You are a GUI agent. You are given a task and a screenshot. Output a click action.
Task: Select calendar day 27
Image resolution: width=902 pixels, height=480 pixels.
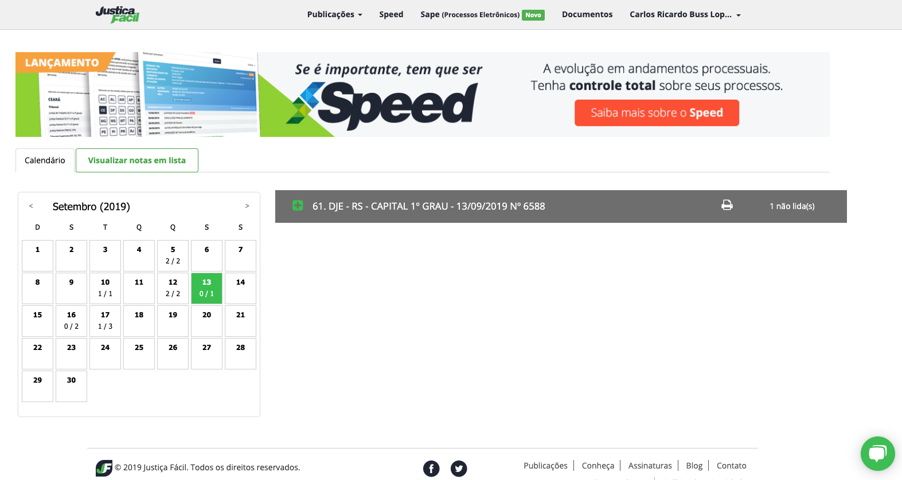pyautogui.click(x=206, y=353)
